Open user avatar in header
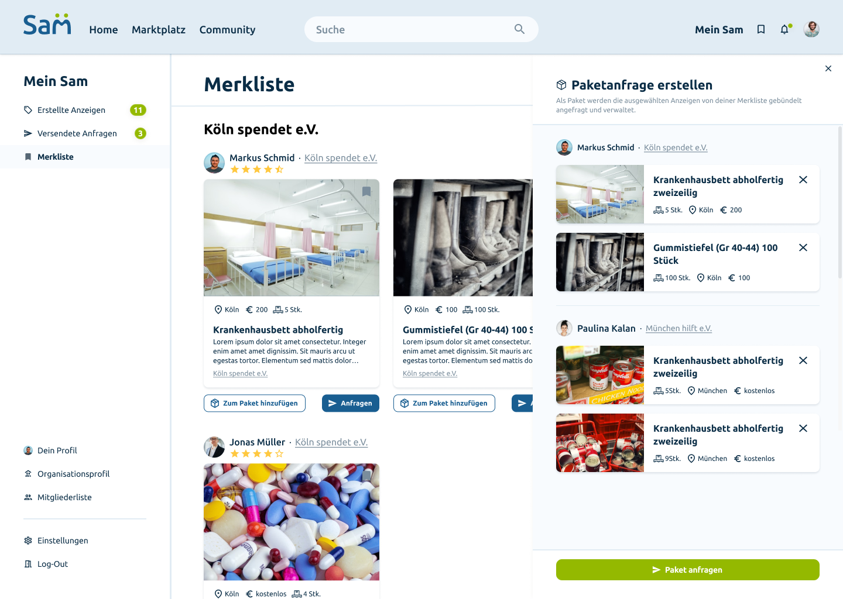Viewport: 843px width, 599px height. point(811,29)
